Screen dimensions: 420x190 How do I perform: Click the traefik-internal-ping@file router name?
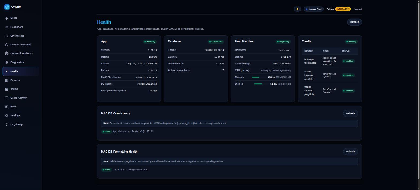click(x=309, y=91)
